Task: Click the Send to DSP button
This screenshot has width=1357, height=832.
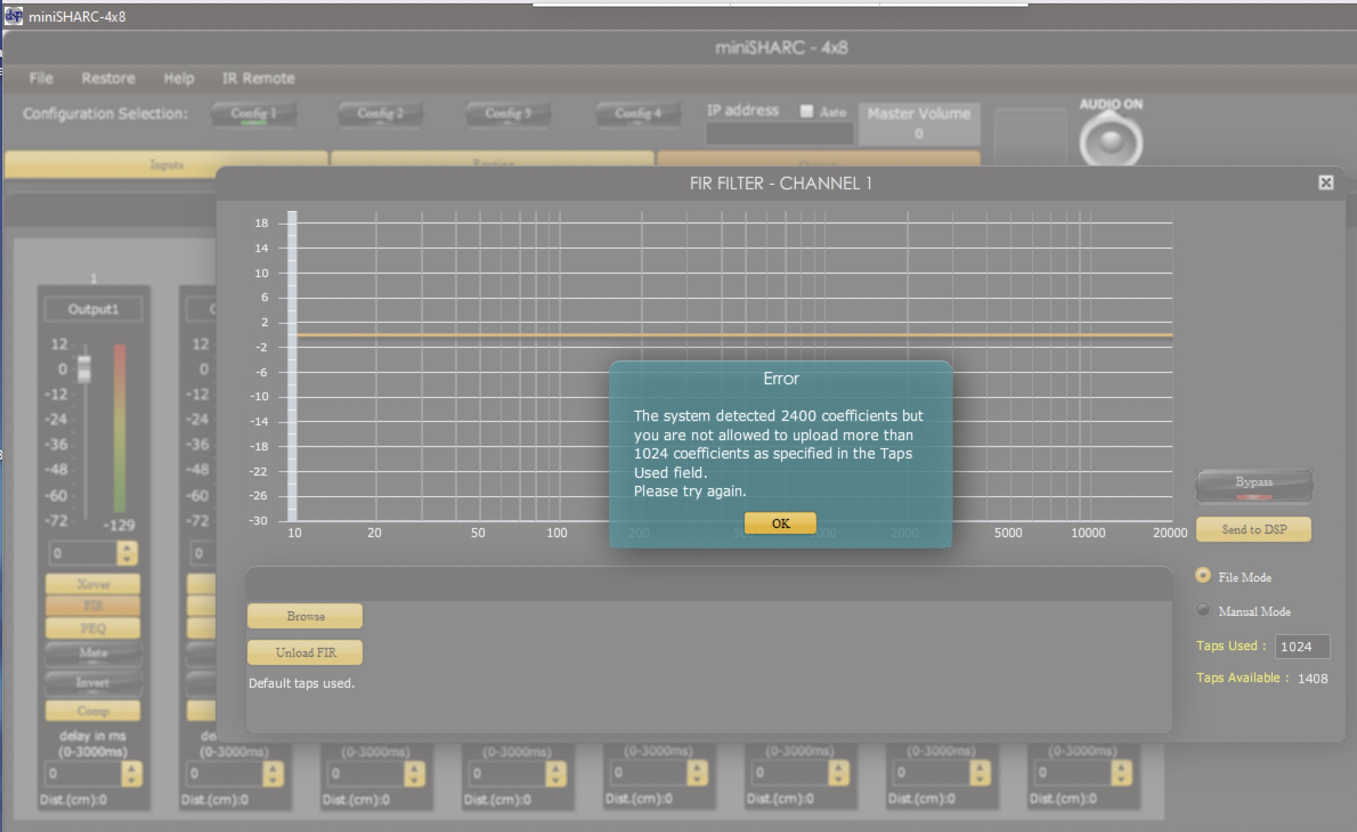Action: pyautogui.click(x=1254, y=529)
